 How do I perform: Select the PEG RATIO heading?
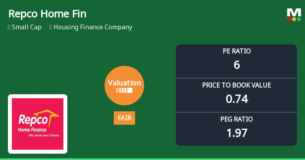click(236, 119)
